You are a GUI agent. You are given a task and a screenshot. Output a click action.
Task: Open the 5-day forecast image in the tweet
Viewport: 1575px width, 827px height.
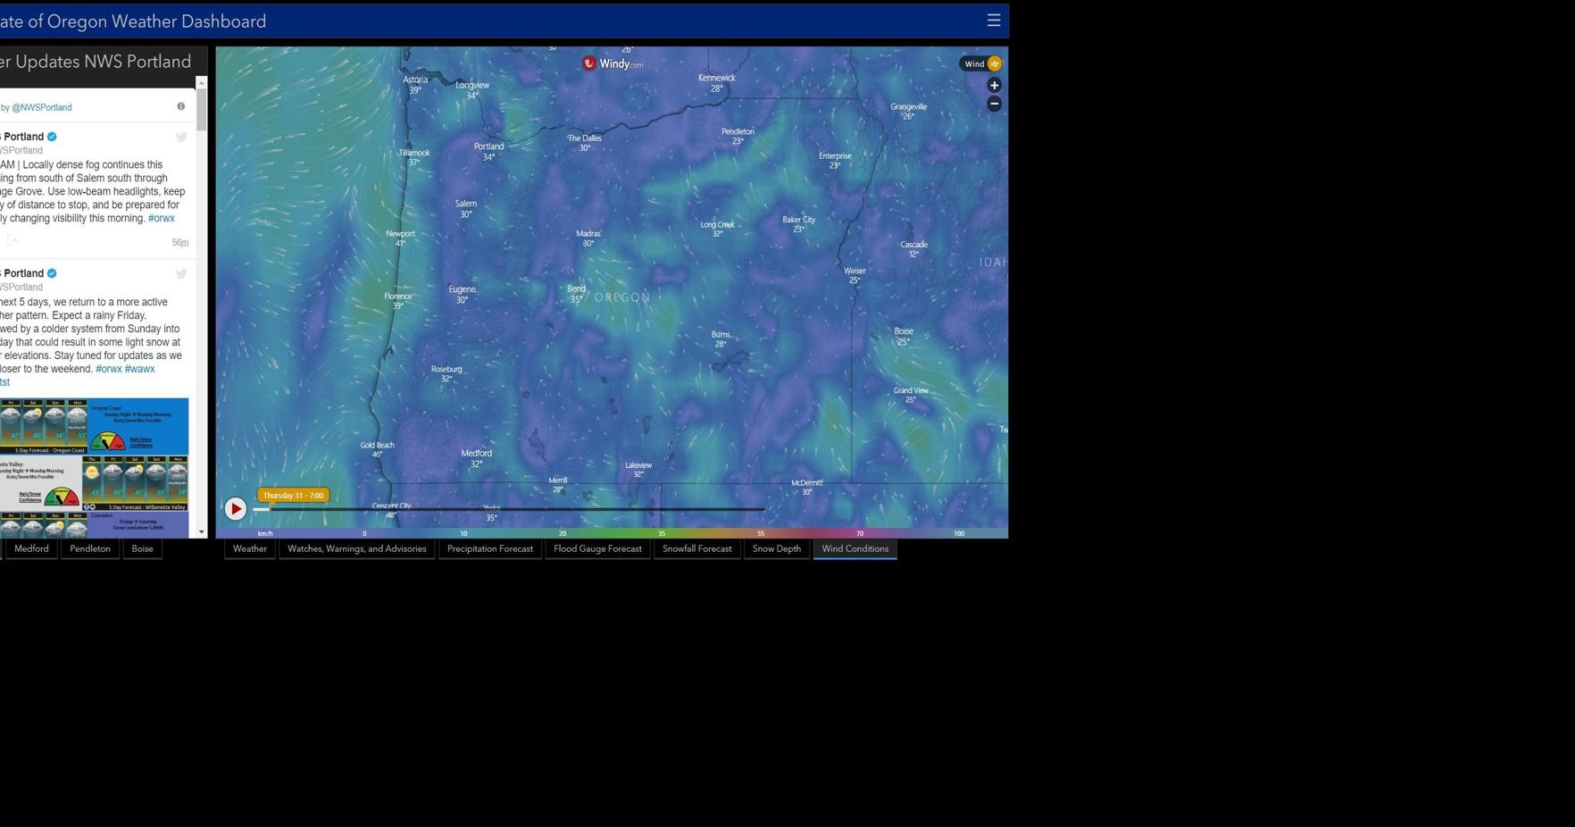94,466
